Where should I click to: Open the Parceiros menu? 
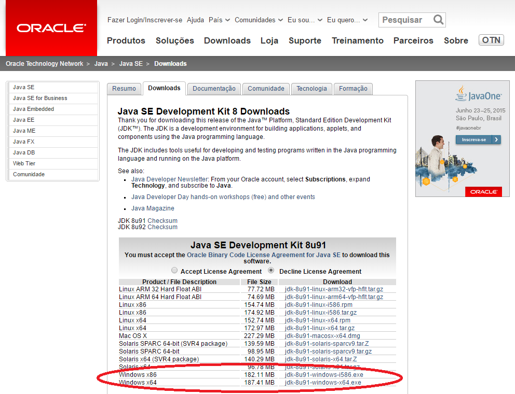[414, 40]
